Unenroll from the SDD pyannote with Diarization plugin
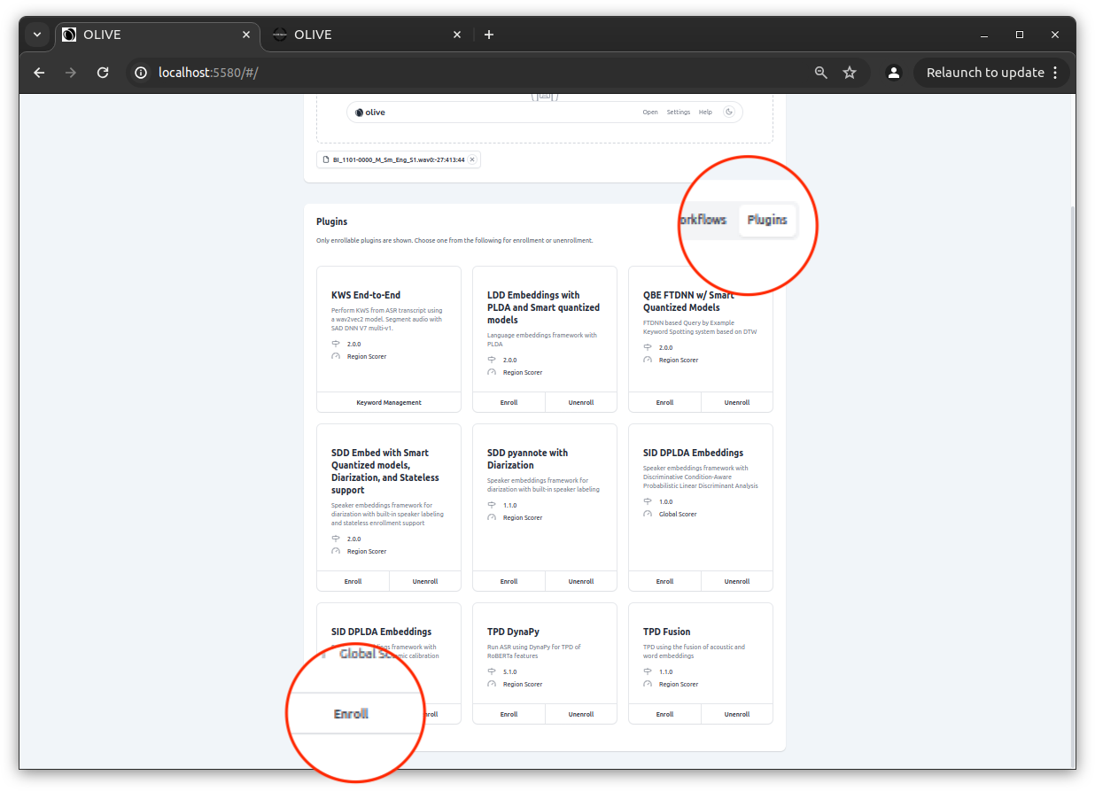This screenshot has width=1095, height=791. [581, 582]
